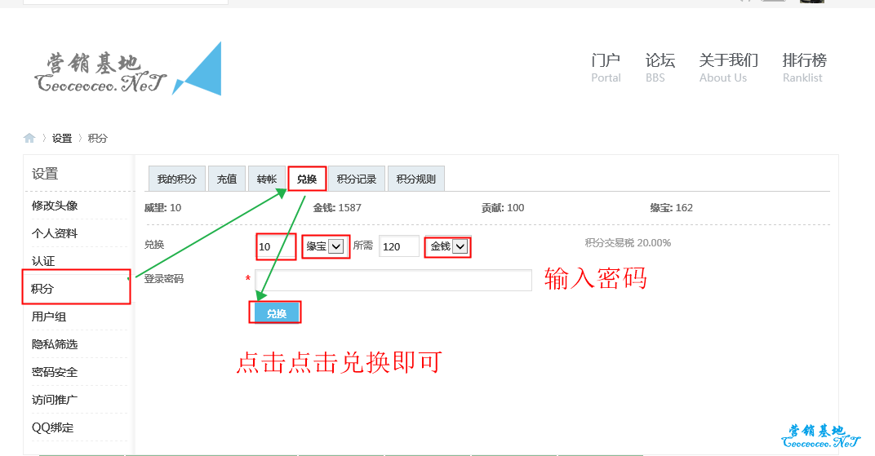Visit the 排行榜 Ranklist page
Image resolution: width=875 pixels, height=456 pixels.
(804, 68)
